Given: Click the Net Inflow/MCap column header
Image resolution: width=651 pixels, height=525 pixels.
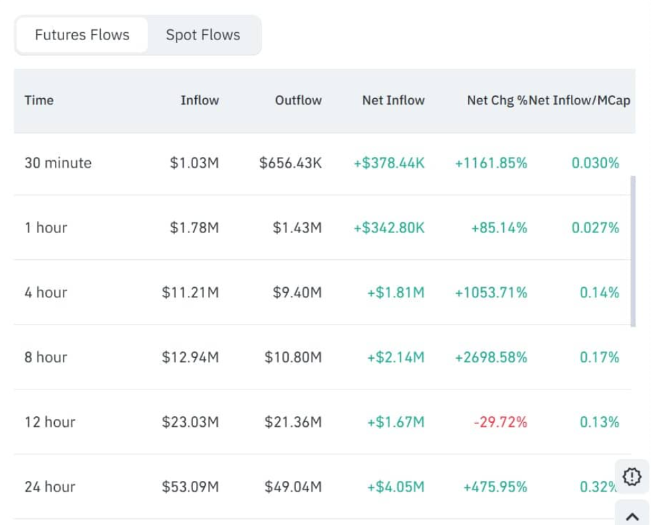Looking at the screenshot, I should tap(580, 100).
